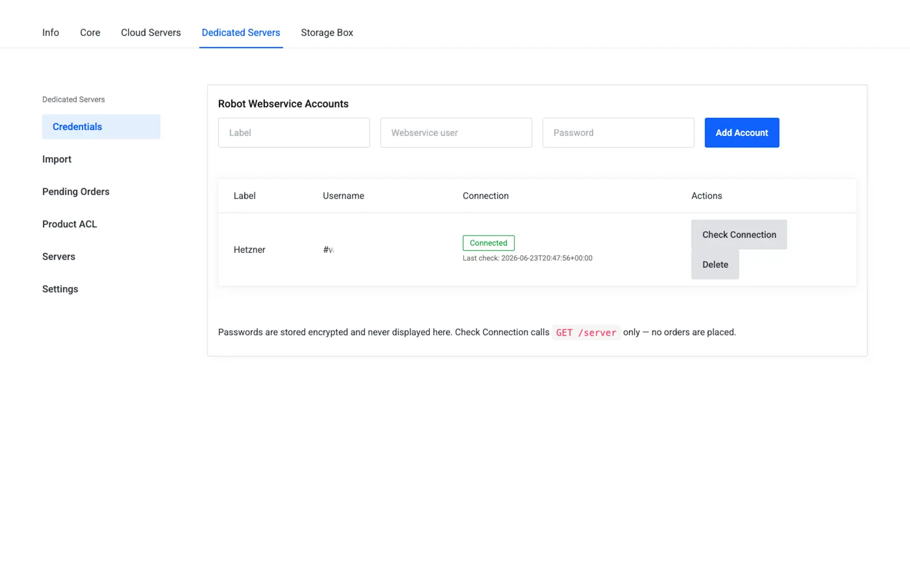910x569 pixels.
Task: Select Credentials in the sidebar
Action: click(x=101, y=127)
